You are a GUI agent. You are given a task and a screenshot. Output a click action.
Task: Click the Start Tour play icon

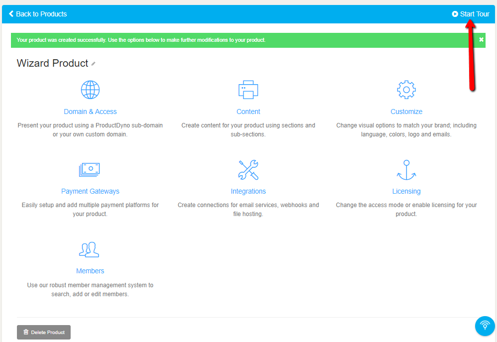455,14
